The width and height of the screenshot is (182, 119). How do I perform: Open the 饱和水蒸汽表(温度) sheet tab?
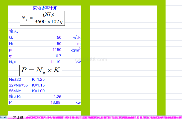tap(44, 117)
